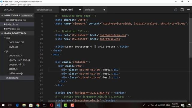The height and width of the screenshot is (108, 192).
Task: Click the 2 UNSAVED badge
Action: (27, 16)
